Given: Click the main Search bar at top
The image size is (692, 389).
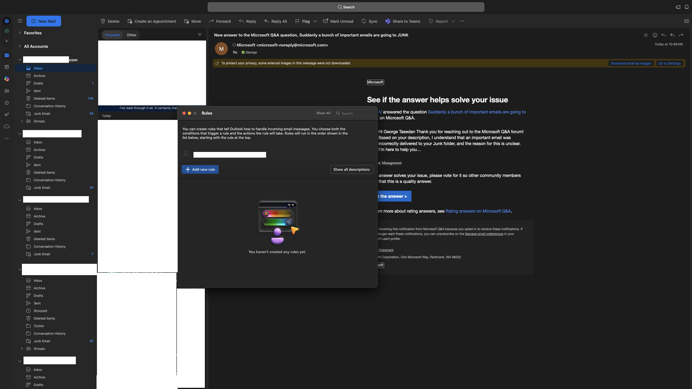Looking at the screenshot, I should point(346,7).
